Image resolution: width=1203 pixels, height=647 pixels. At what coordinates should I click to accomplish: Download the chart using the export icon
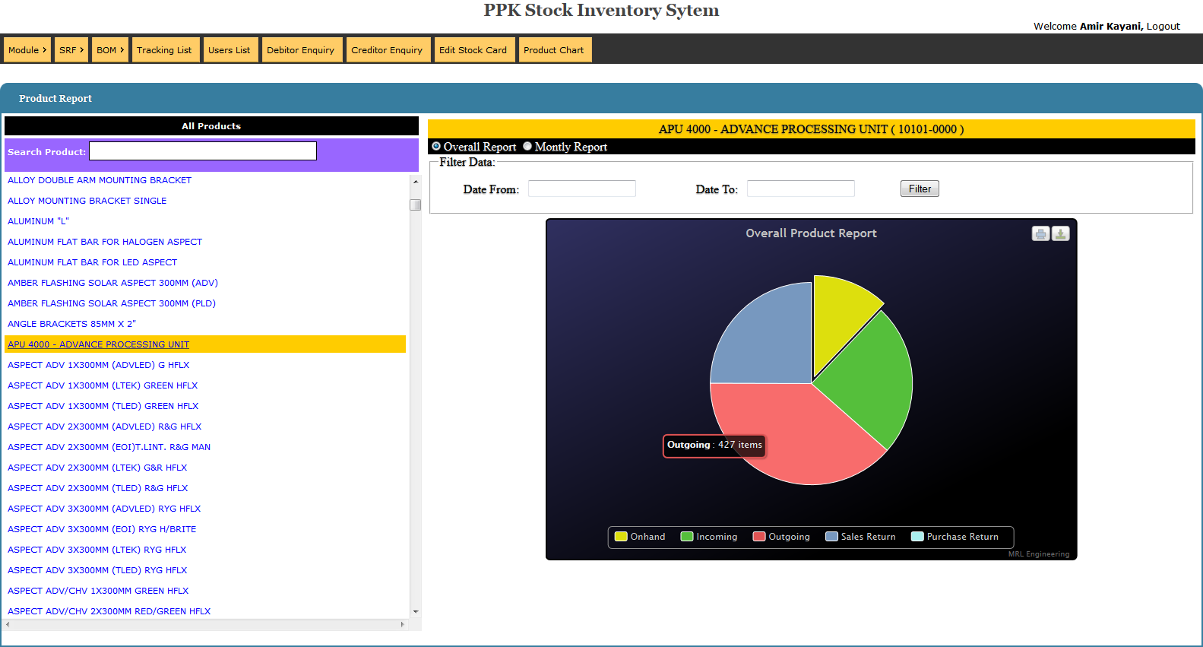point(1061,234)
